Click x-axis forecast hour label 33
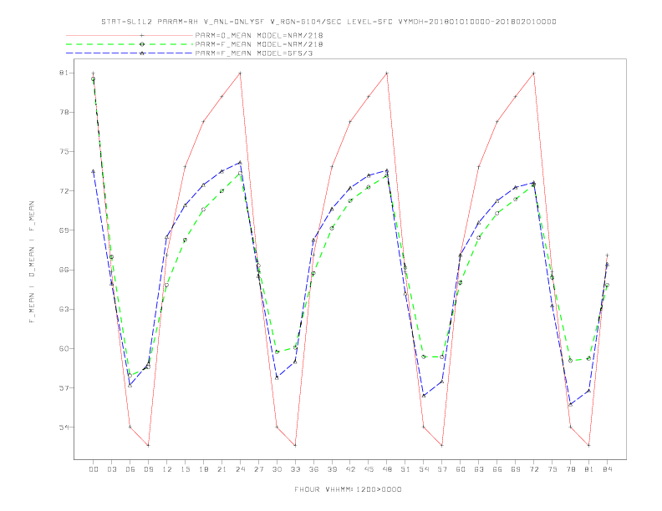Viewport: 662px width, 511px height. click(295, 469)
